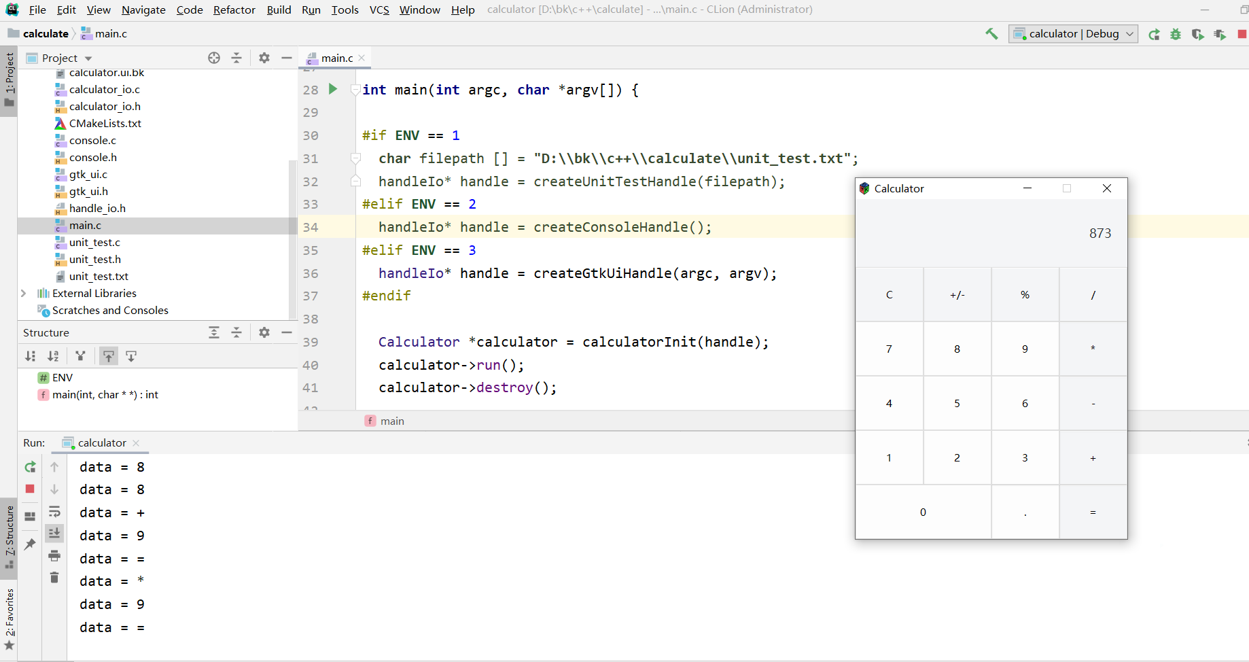Open the 2: Favorites side tool window
This screenshot has height=662, width=1249.
click(x=9, y=620)
